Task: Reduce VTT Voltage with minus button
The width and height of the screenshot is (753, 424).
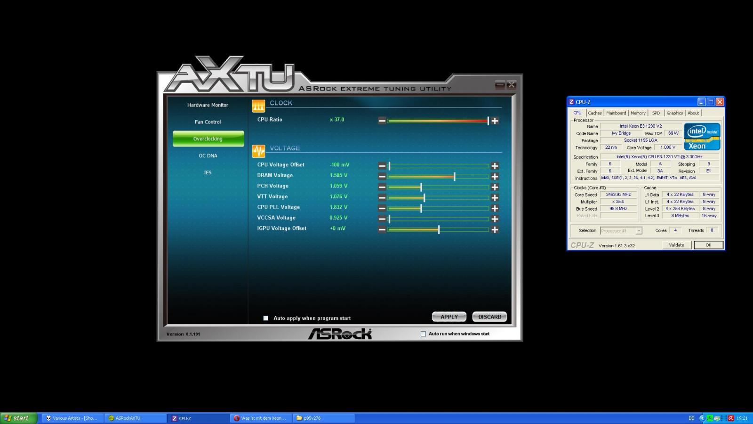Action: [382, 197]
